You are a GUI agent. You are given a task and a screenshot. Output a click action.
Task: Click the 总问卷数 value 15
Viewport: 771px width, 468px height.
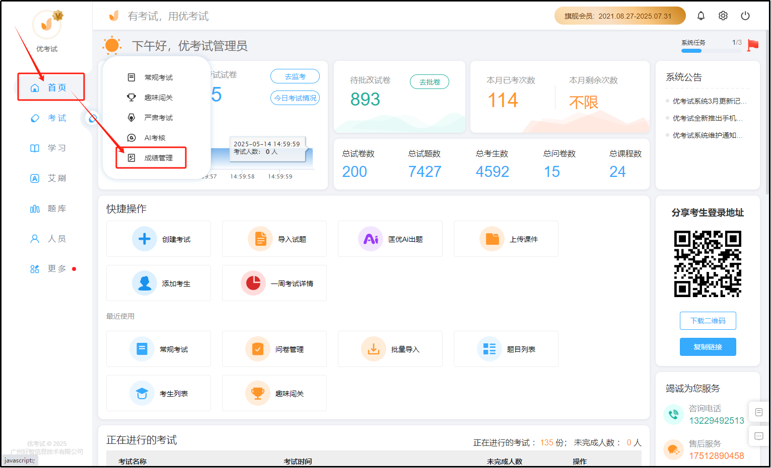551,172
